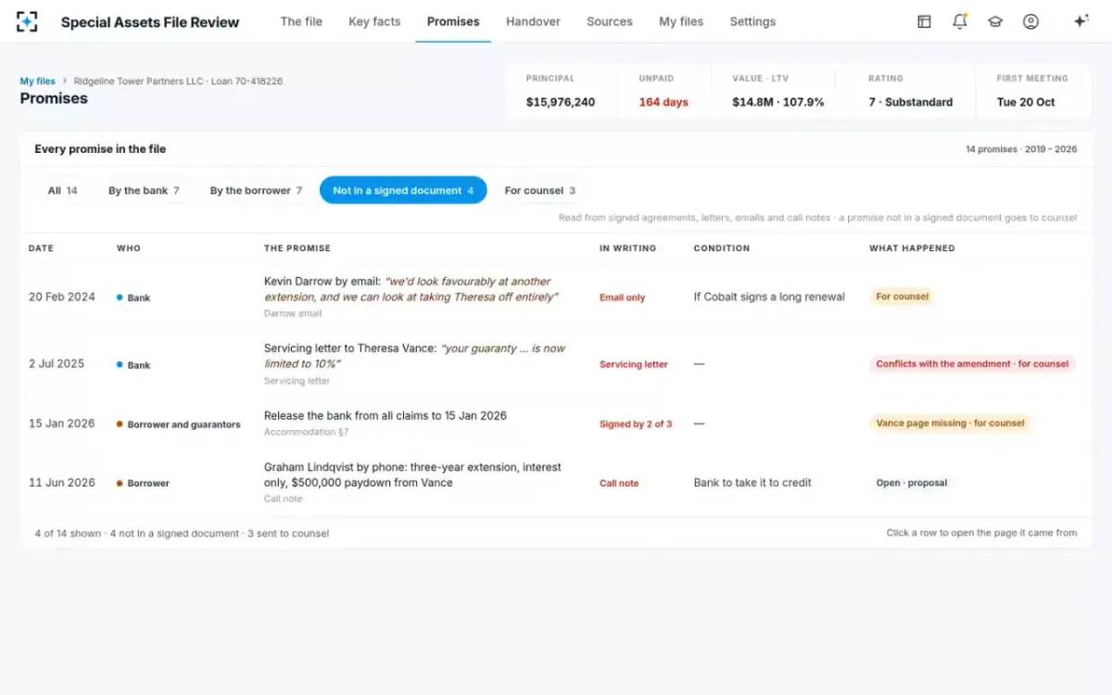Click the red Call note status
The image size is (1112, 695).
(x=619, y=484)
